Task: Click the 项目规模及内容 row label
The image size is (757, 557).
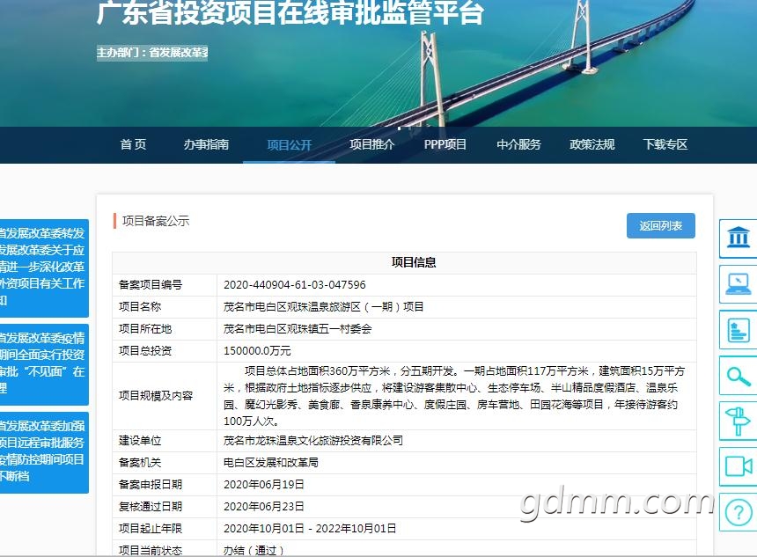Action: pos(156,396)
